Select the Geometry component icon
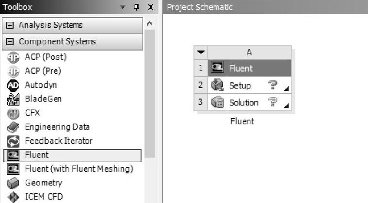 pos(13,183)
